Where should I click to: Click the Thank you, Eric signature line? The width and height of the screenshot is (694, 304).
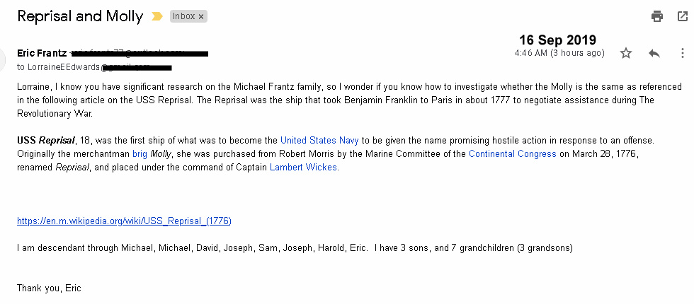(x=49, y=288)
